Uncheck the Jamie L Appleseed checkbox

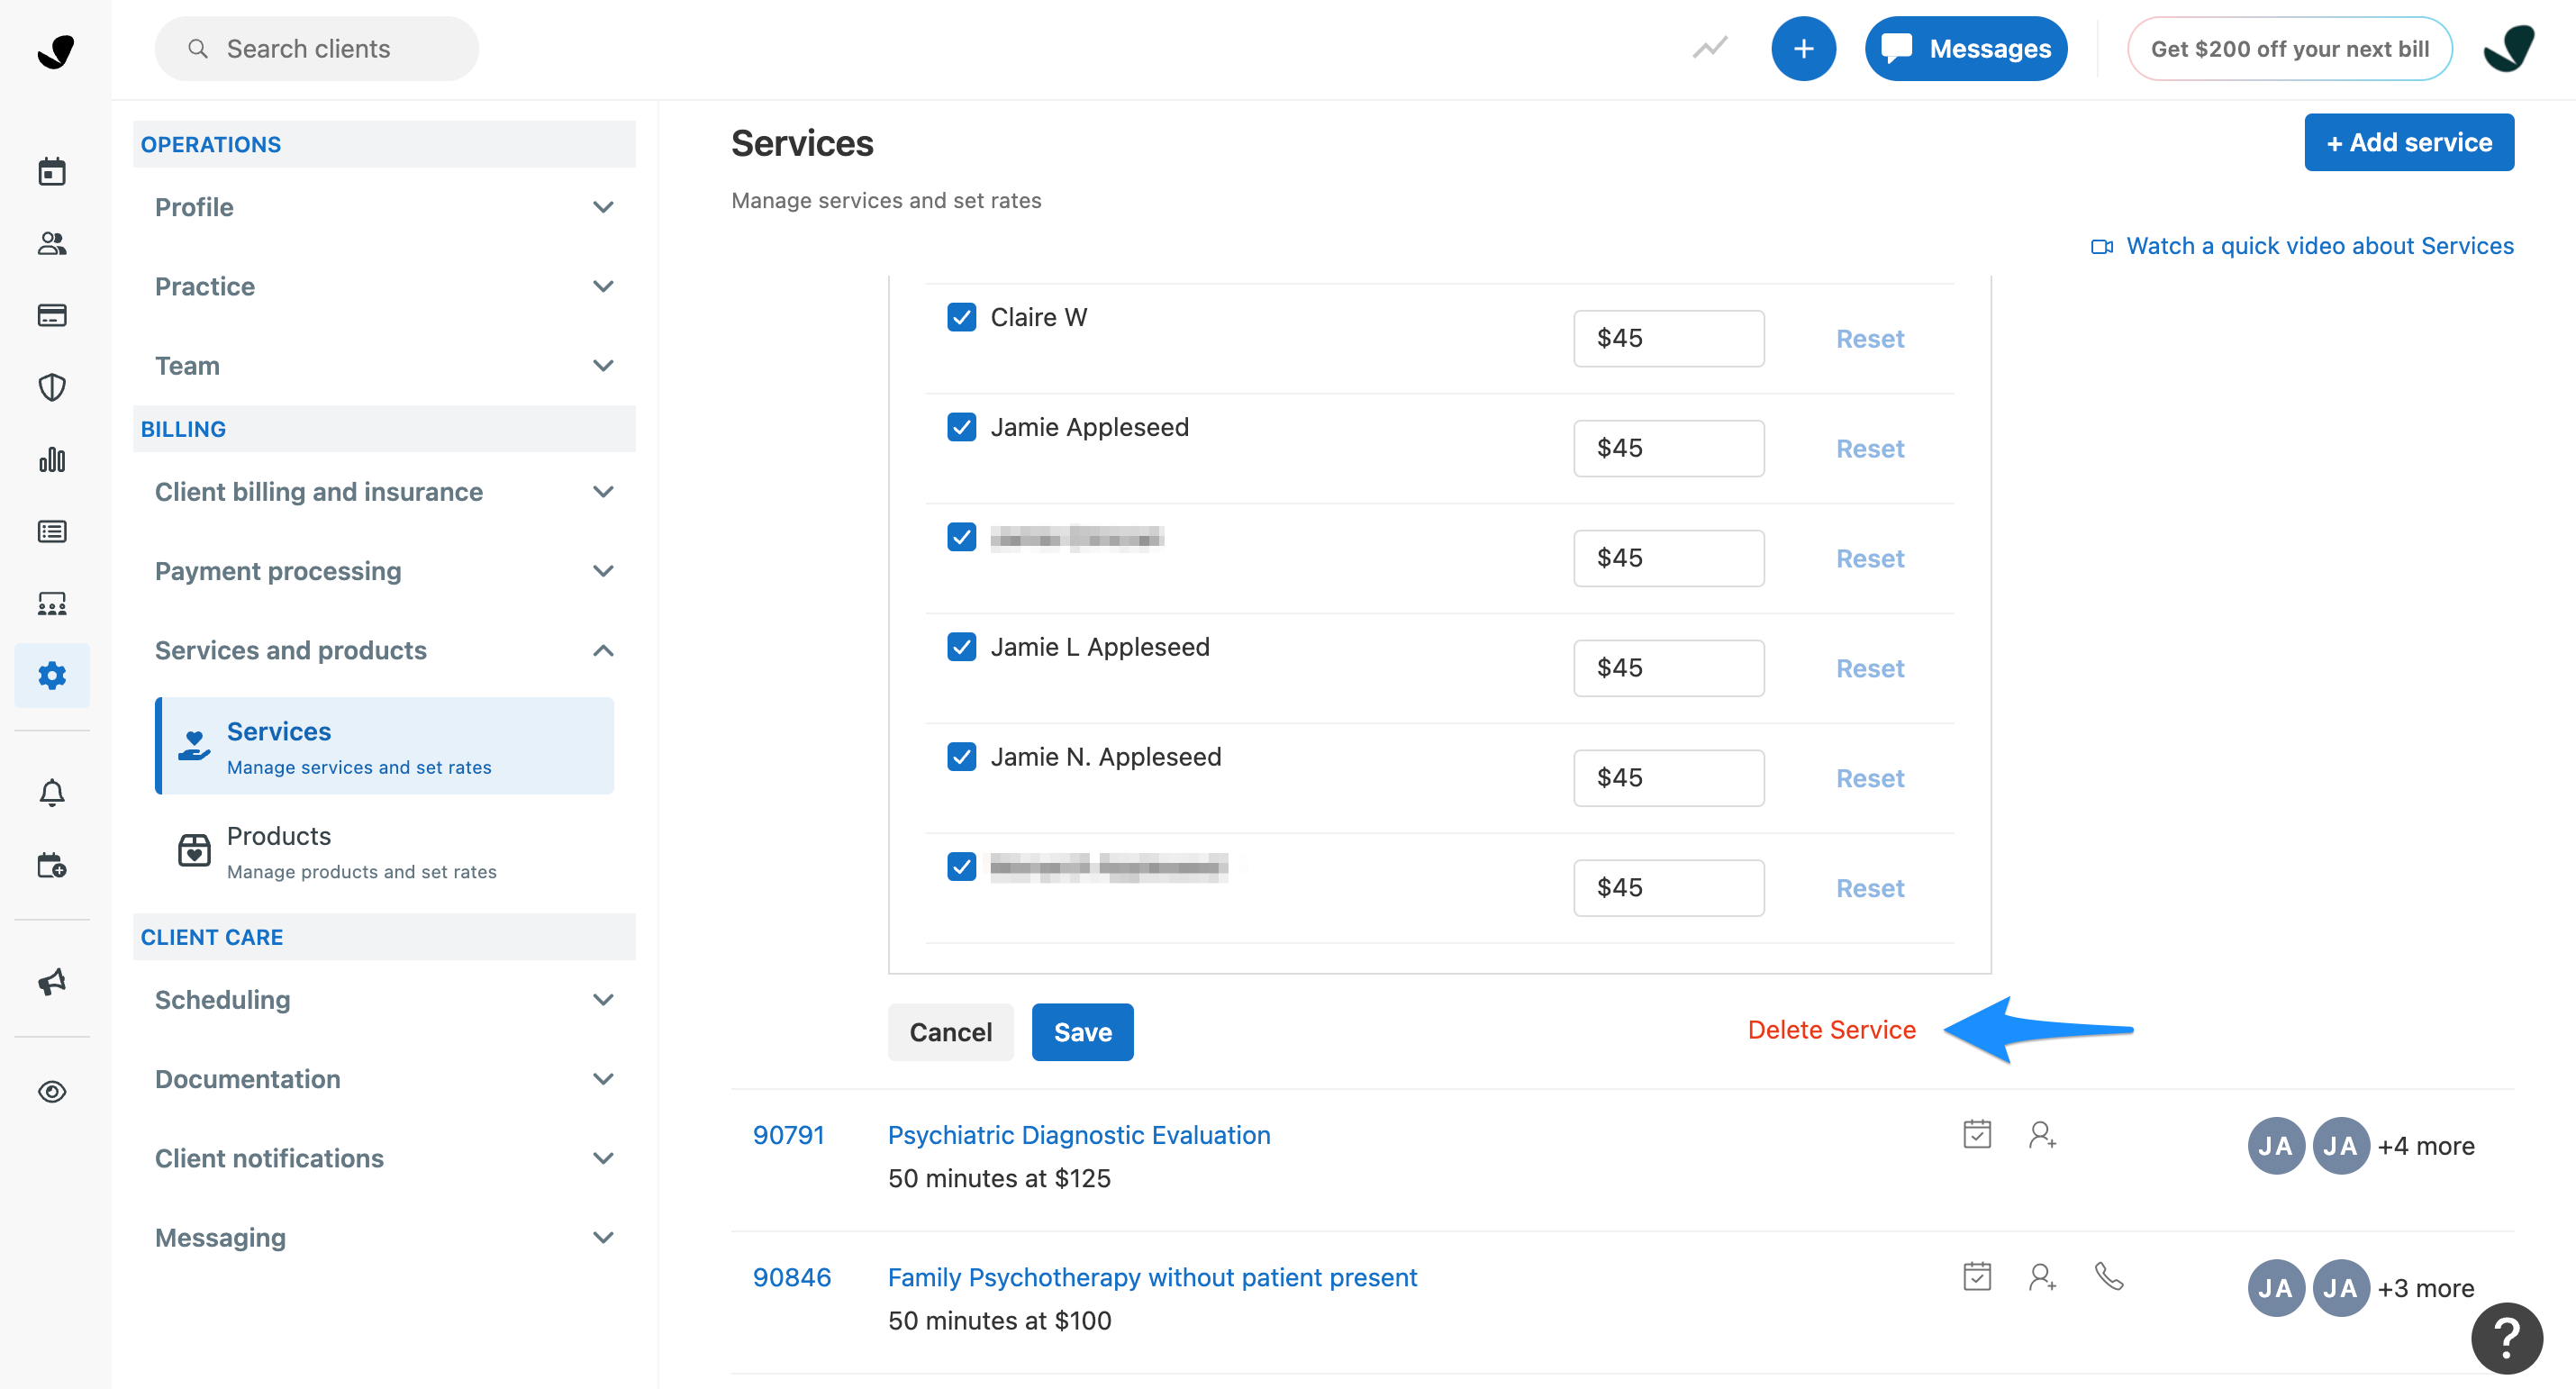pyautogui.click(x=961, y=647)
